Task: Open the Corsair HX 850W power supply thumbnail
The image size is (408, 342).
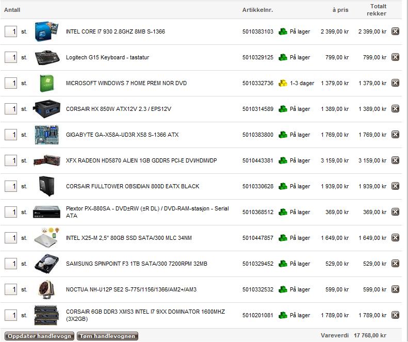Action: [46, 109]
